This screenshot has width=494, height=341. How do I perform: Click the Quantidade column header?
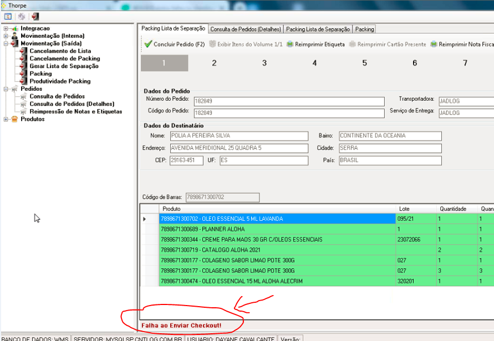457,209
